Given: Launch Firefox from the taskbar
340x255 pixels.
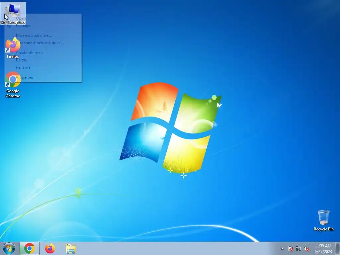Looking at the screenshot, I should click(x=50, y=248).
